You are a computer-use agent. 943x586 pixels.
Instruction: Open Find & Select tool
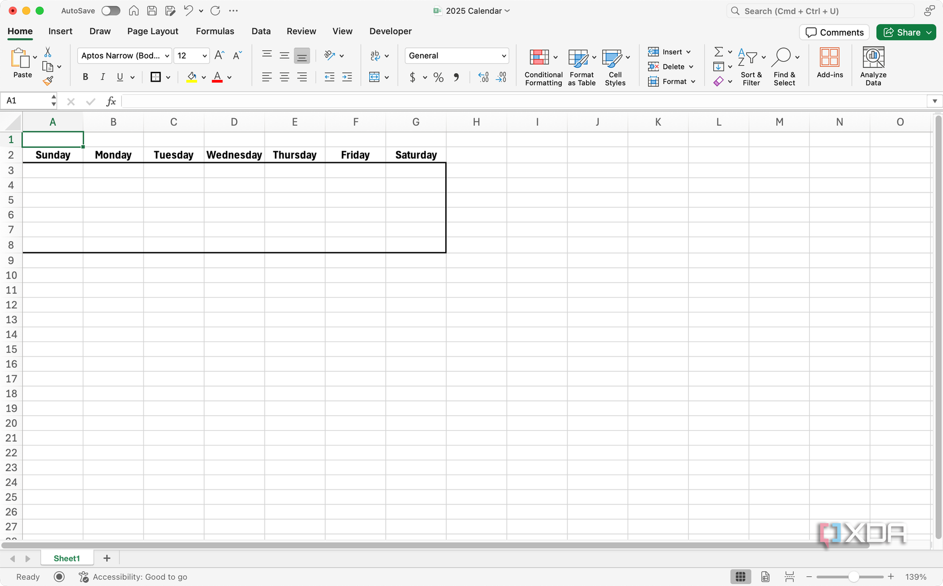tap(785, 67)
